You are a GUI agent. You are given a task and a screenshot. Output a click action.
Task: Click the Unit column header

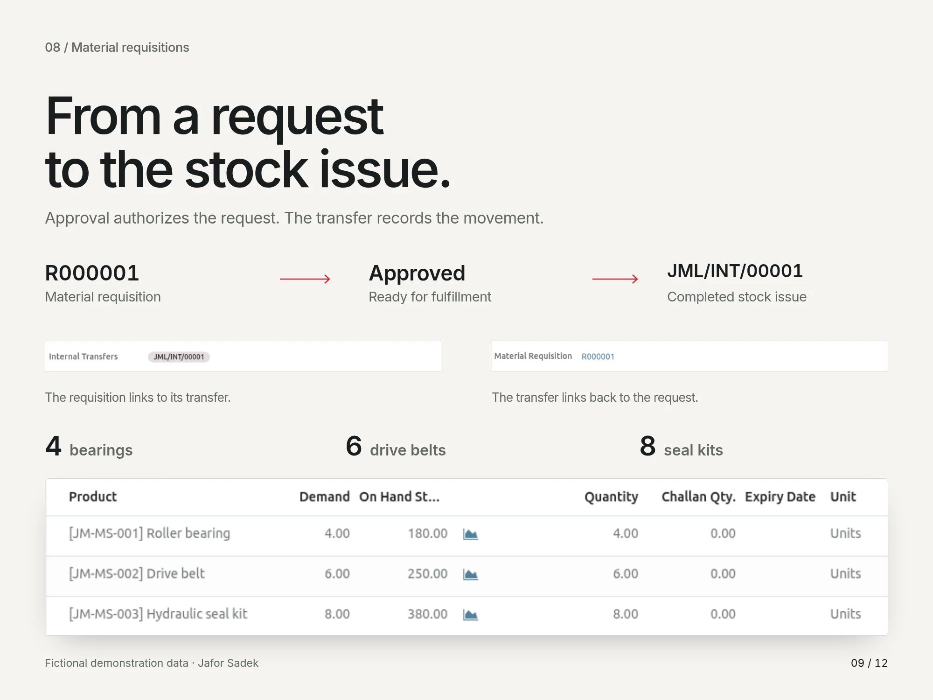(843, 497)
